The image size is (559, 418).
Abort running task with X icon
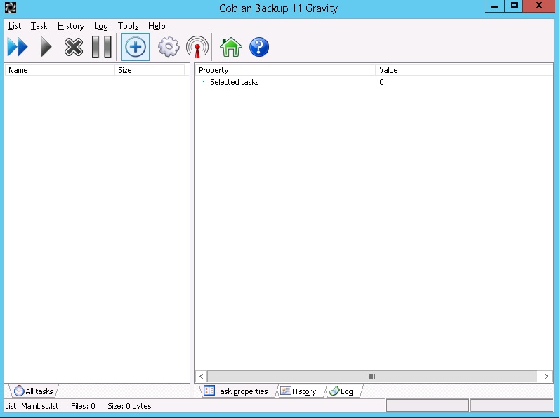pos(74,47)
